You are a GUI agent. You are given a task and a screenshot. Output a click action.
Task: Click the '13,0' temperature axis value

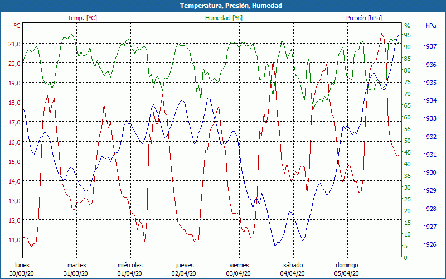click(x=14, y=201)
